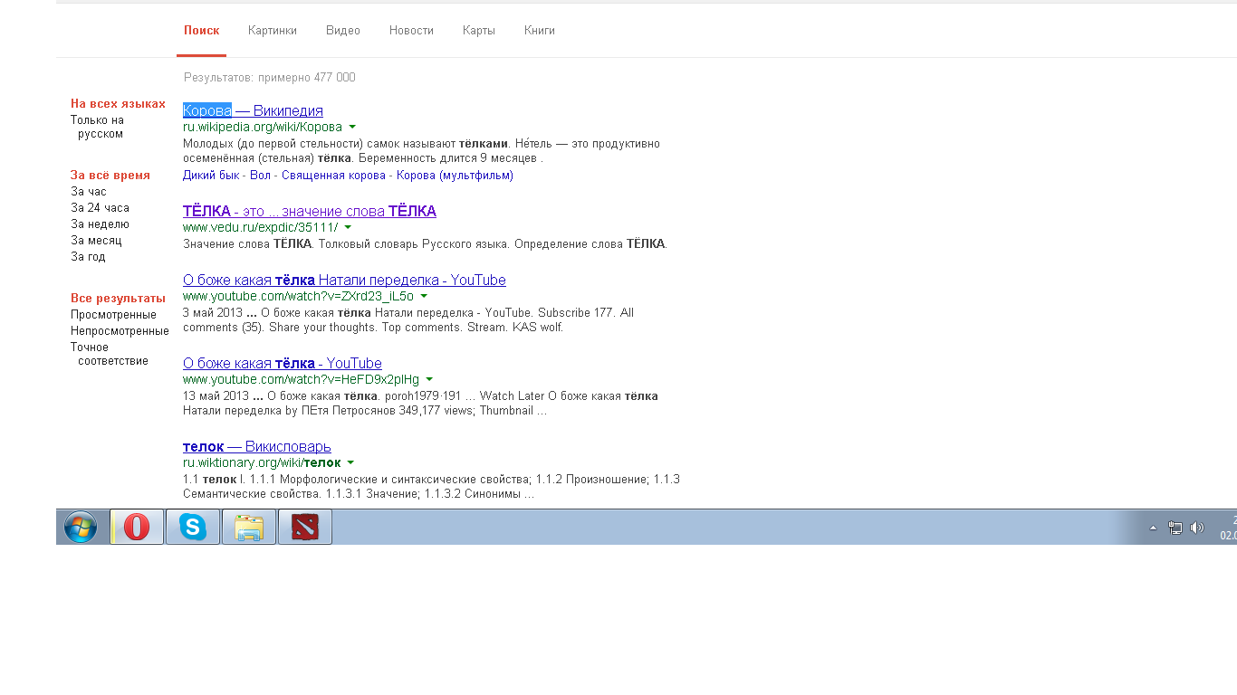Open the Новости search tab
1237x695 pixels.
pos(411,31)
